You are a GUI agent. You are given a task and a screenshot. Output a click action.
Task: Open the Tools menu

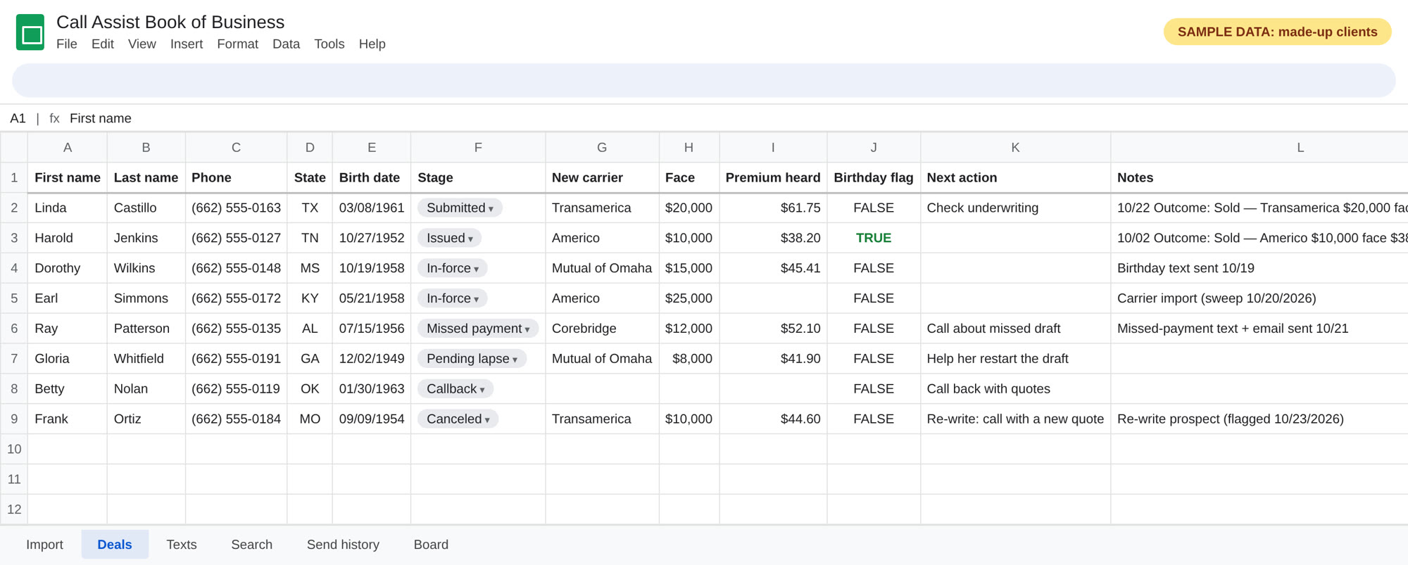click(x=329, y=44)
